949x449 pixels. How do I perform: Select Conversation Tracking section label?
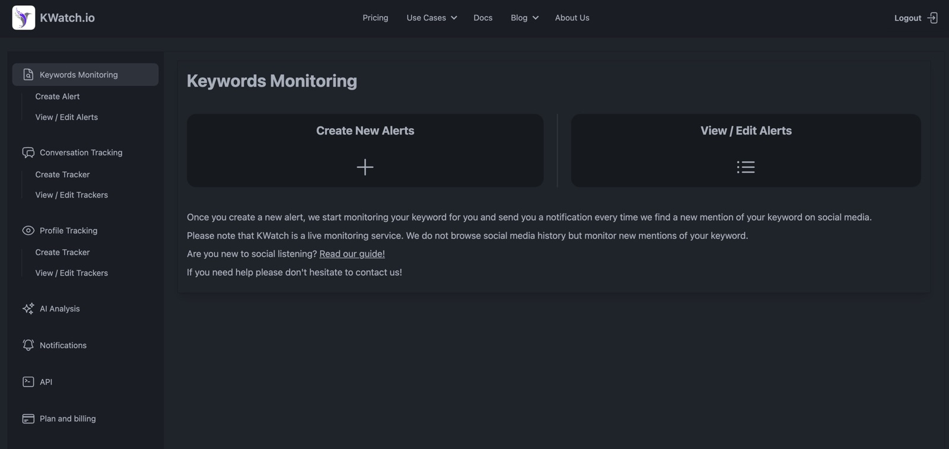point(81,152)
